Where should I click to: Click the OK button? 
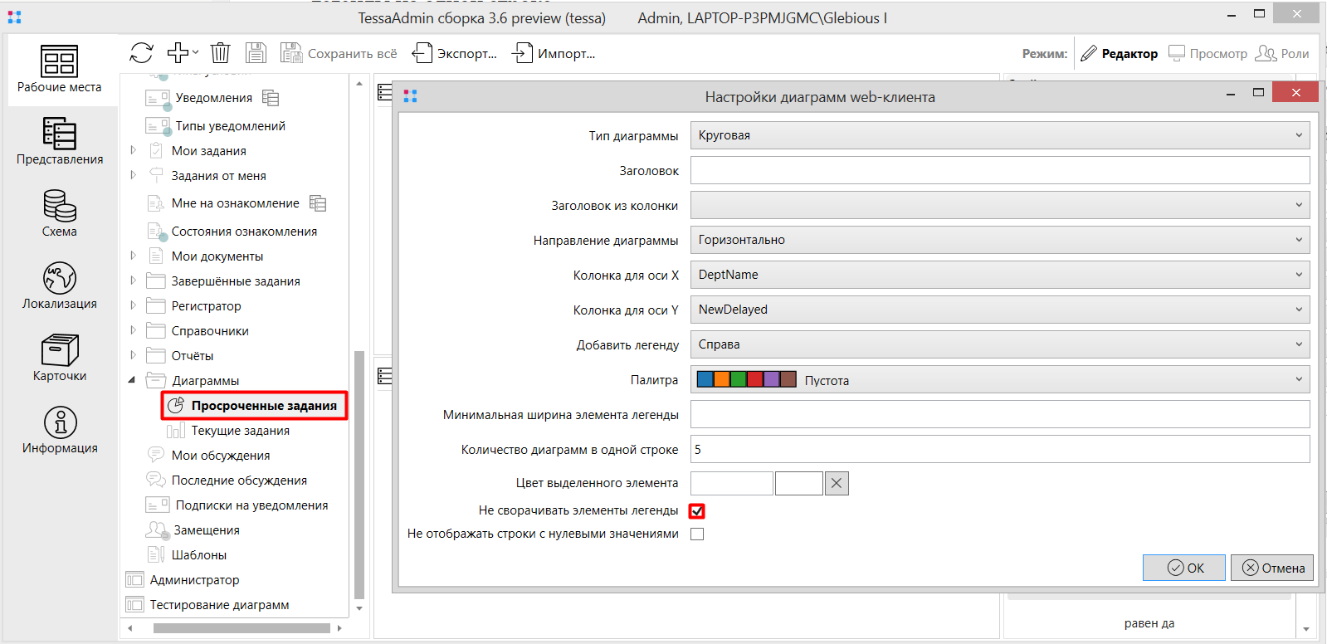coord(1184,568)
